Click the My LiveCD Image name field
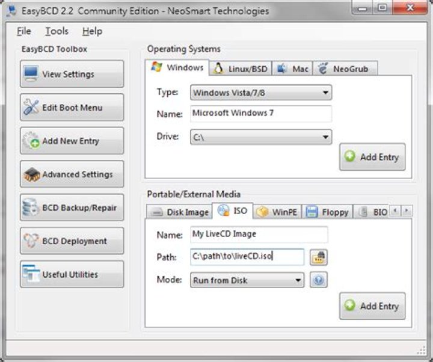This screenshot has width=433, height=362. pyautogui.click(x=259, y=235)
